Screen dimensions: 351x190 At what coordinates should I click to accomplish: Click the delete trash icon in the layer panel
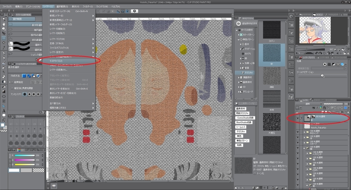[348, 112]
